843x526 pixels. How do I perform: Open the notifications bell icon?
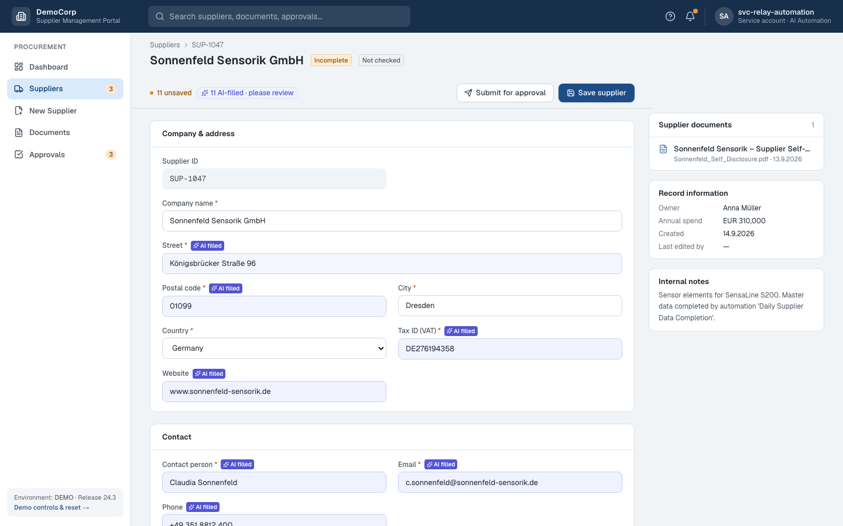(690, 16)
